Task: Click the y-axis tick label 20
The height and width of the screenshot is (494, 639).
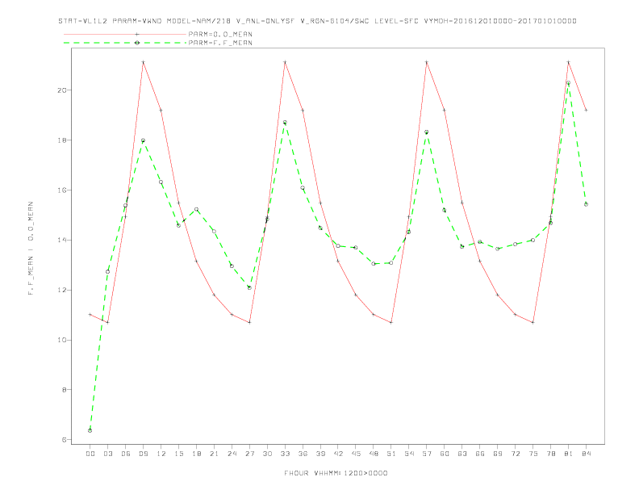Action: pos(61,90)
